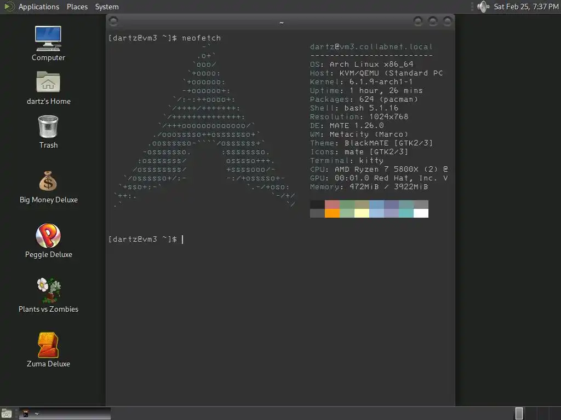Click the pale yellow color block
Screen dimensions: 561x420
tap(362, 213)
